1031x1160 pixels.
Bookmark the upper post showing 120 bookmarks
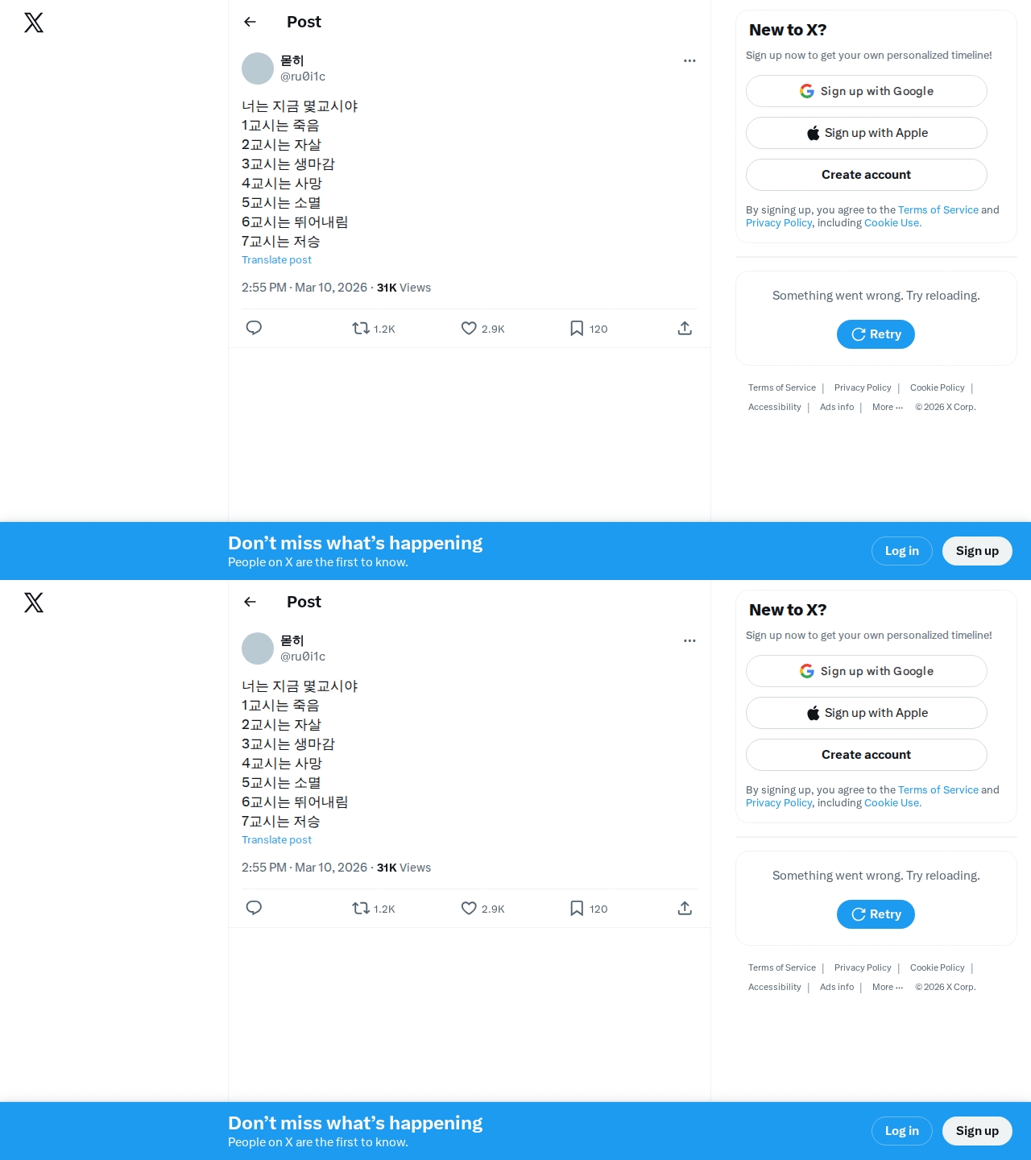pos(588,329)
